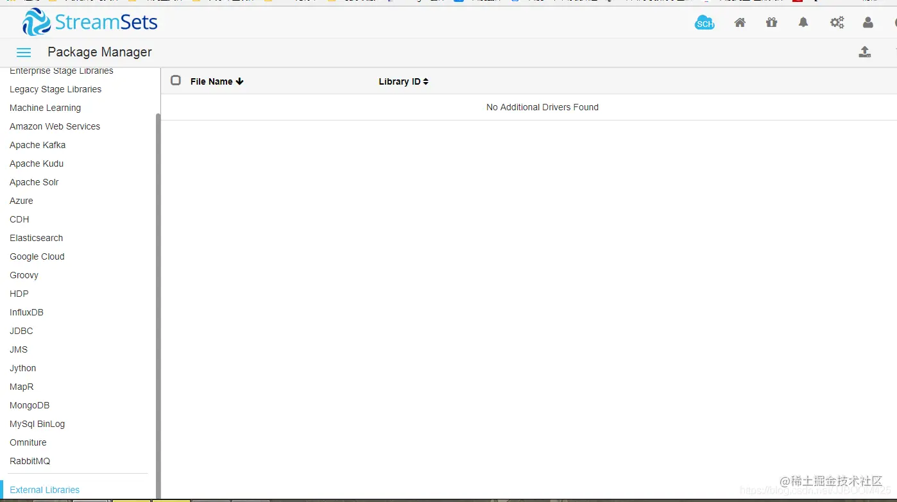Select MongoDB category

30,405
